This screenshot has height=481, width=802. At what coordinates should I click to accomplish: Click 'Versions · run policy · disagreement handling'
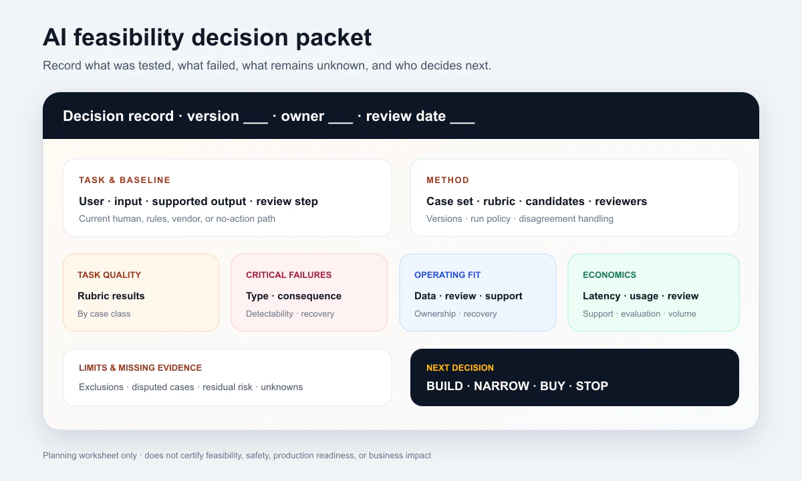(520, 218)
